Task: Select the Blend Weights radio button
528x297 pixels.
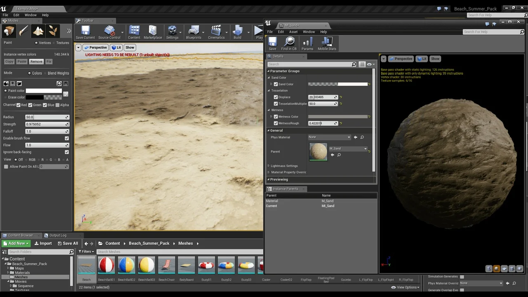Action: (45, 73)
